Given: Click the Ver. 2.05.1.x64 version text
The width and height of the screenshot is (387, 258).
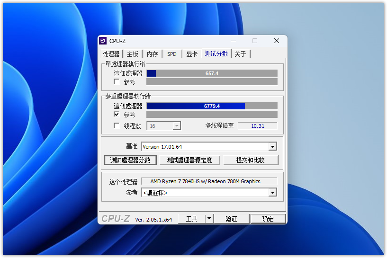Looking at the screenshot, I should point(153,220).
